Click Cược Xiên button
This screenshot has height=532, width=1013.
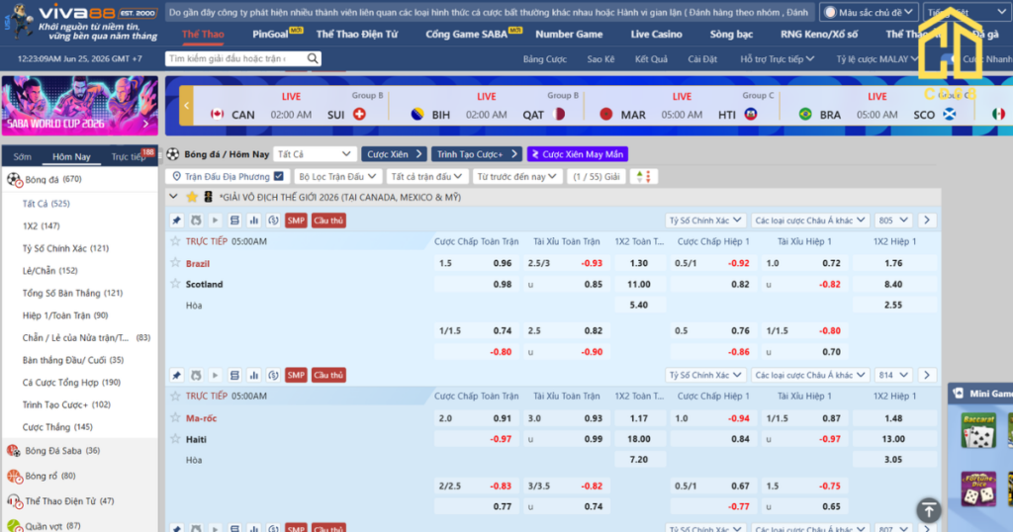point(394,154)
